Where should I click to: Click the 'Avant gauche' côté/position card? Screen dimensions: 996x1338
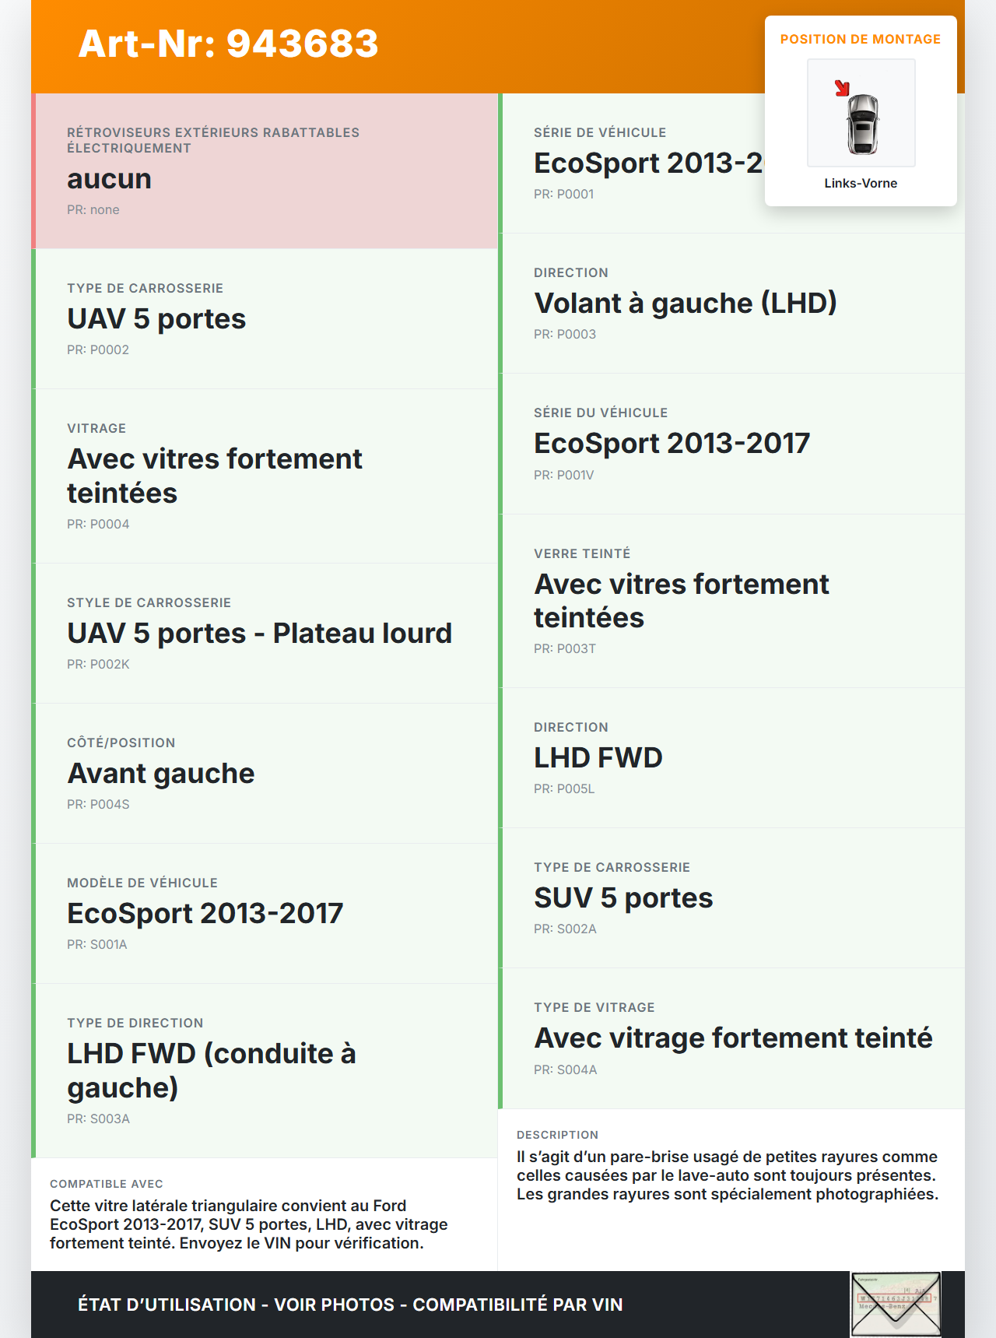click(x=266, y=774)
